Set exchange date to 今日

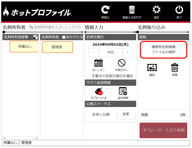pos(110,53)
